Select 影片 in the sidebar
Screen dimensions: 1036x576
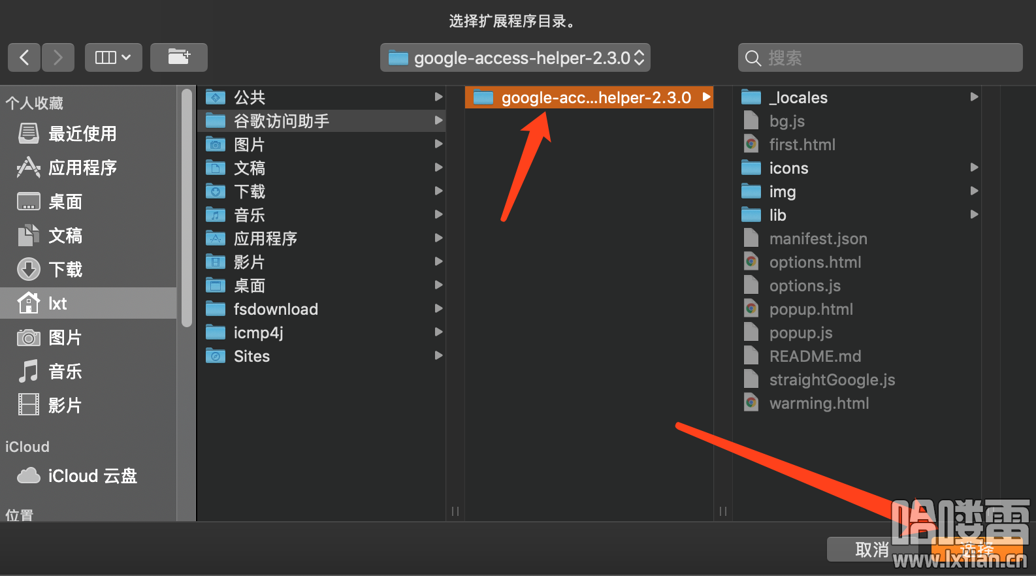point(88,406)
